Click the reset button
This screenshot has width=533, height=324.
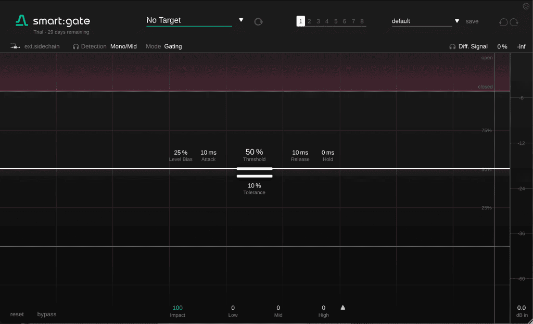(17, 314)
